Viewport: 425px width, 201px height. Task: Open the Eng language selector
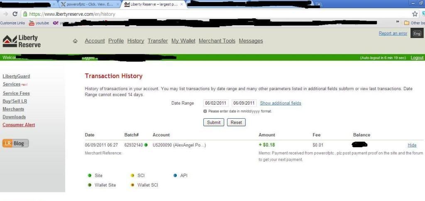[x=417, y=33]
